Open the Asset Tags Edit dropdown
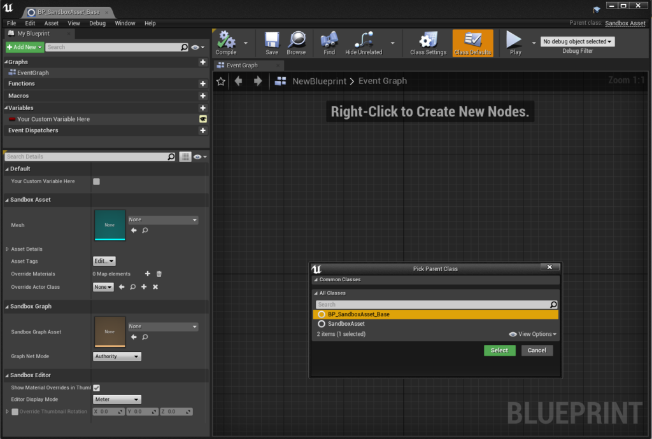This screenshot has height=439, width=652. point(104,261)
